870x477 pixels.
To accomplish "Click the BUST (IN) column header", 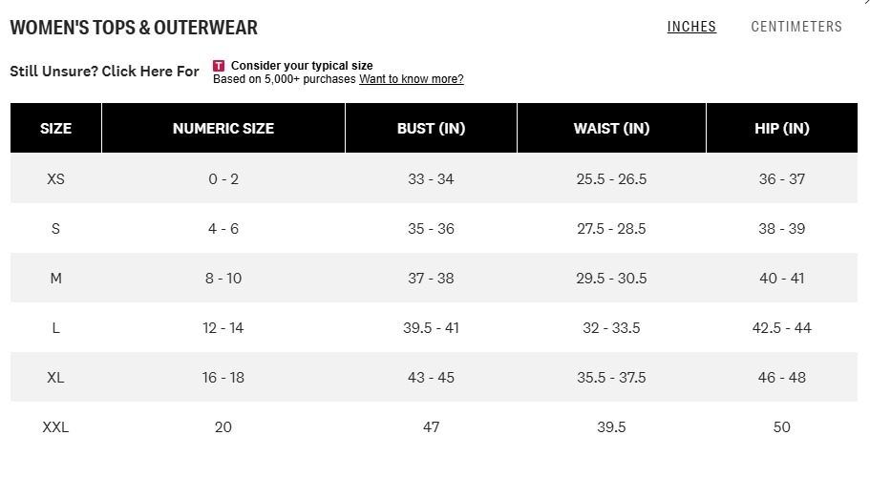I will pyautogui.click(x=431, y=129).
